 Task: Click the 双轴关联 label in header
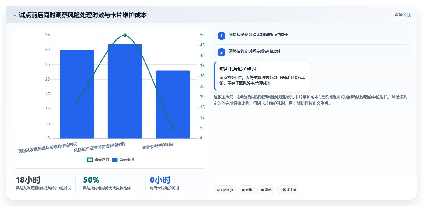[403, 15]
